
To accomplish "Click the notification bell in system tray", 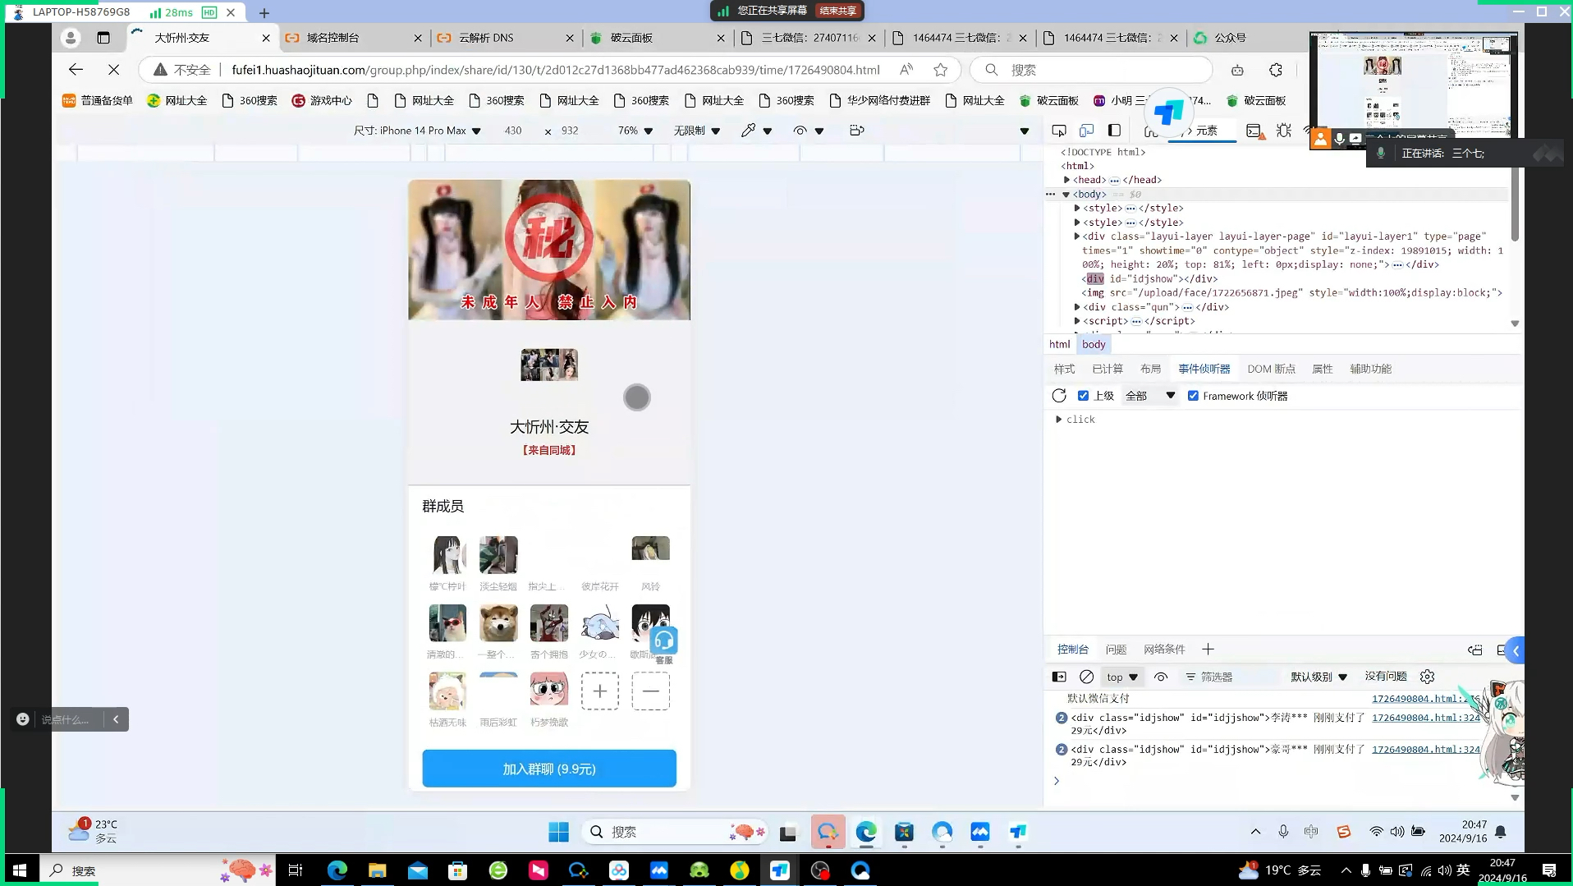I will 1501,832.
